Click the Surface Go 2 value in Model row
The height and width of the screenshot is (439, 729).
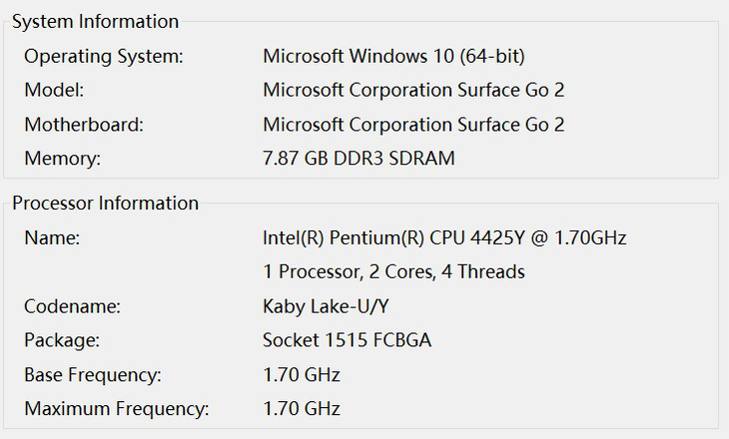tap(413, 90)
